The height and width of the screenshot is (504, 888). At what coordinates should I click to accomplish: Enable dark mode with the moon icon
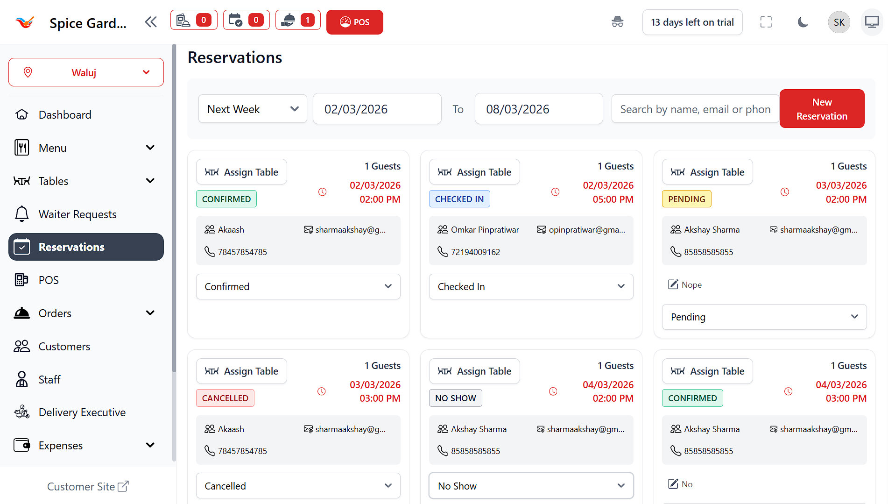[x=803, y=22]
